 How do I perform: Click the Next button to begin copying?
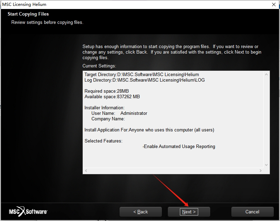click(x=189, y=212)
